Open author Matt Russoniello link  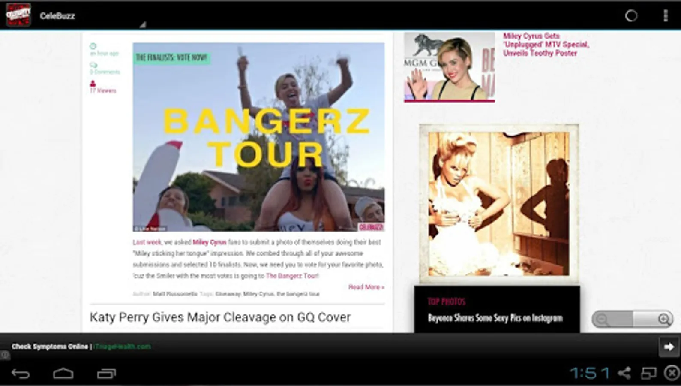tap(175, 294)
